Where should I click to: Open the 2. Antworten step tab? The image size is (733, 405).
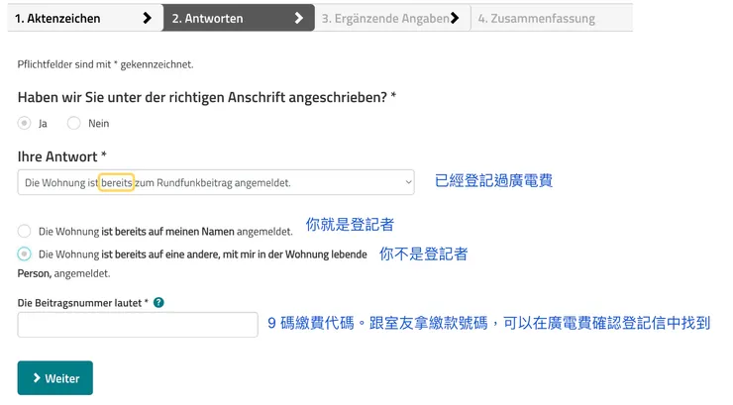[220, 18]
